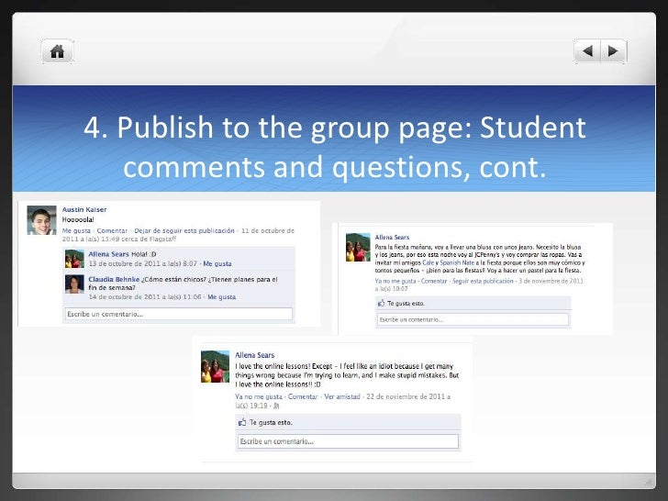The image size is (668, 501).
Task: Click the home icon on the slide
Action: pyautogui.click(x=57, y=51)
